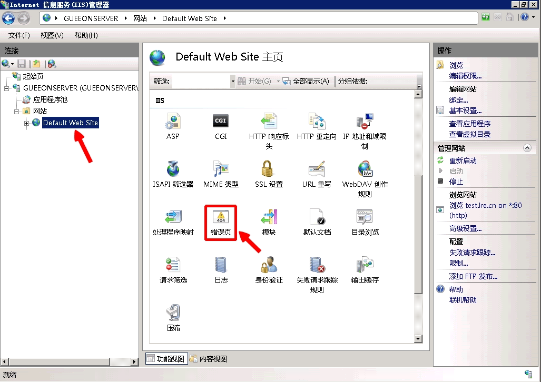This screenshot has height=382, width=541.
Task: Open the ASP feature icon
Action: [x=173, y=122]
